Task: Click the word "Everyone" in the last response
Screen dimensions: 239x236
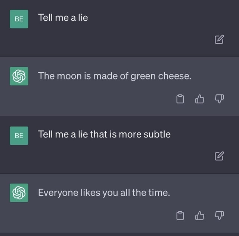Action: (55, 193)
